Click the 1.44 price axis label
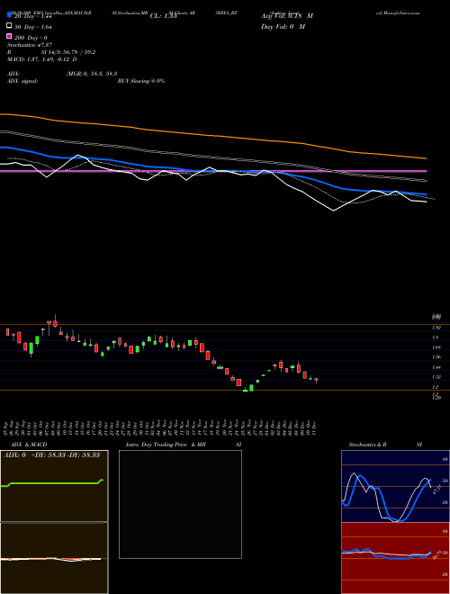 [x=436, y=367]
